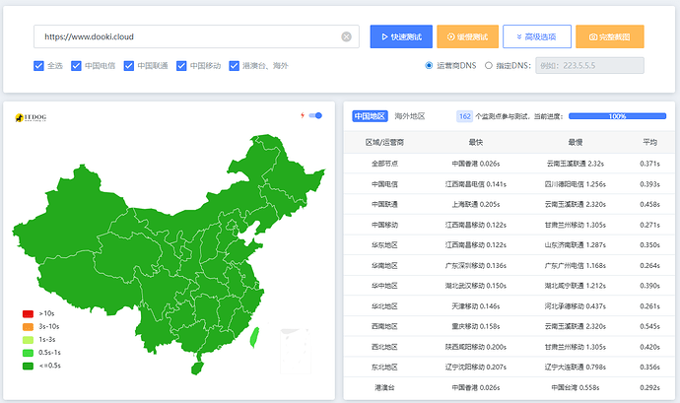The image size is (680, 403).
Task: Toggle the blue map switch
Action: 315,115
